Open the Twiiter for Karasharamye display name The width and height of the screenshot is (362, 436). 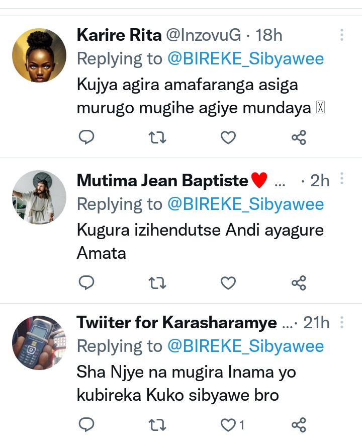(176, 323)
